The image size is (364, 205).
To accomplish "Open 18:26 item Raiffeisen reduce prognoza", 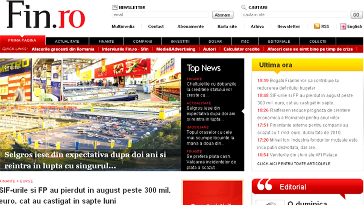I will tap(304, 114).
